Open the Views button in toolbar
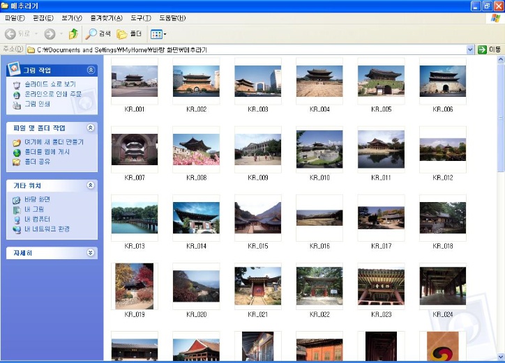This screenshot has height=363, width=505. pyautogui.click(x=158, y=33)
